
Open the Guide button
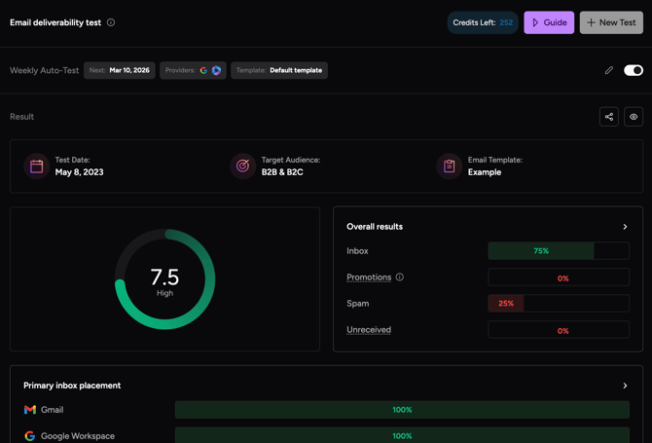[549, 22]
